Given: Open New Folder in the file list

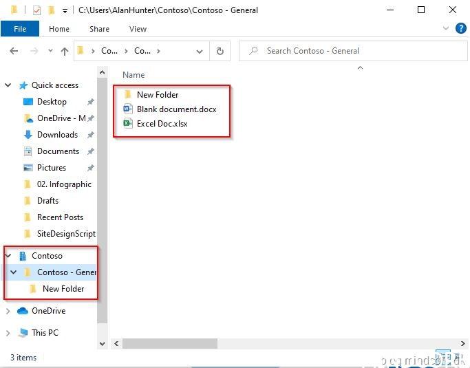Looking at the screenshot, I should pos(157,95).
